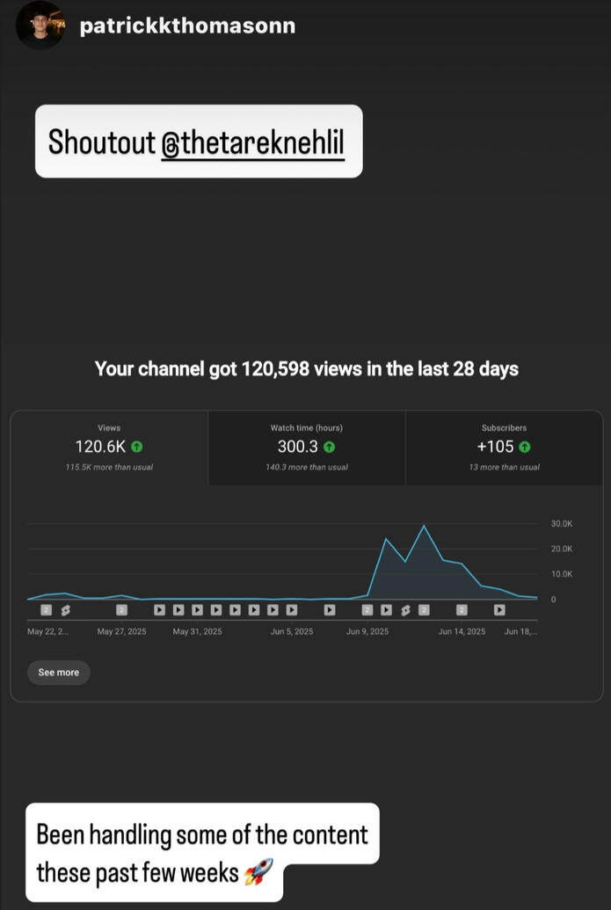Select the '2' marker above Jun 14, 2025
Viewport: 611px width, 910px height.
pos(462,609)
